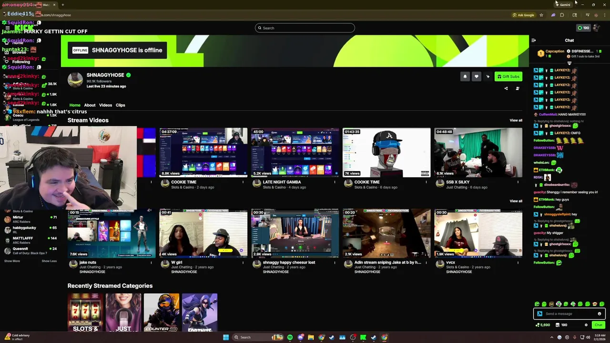Viewport: 610px width, 343px height.
Task: Click the Gift Subs button
Action: [x=508, y=76]
